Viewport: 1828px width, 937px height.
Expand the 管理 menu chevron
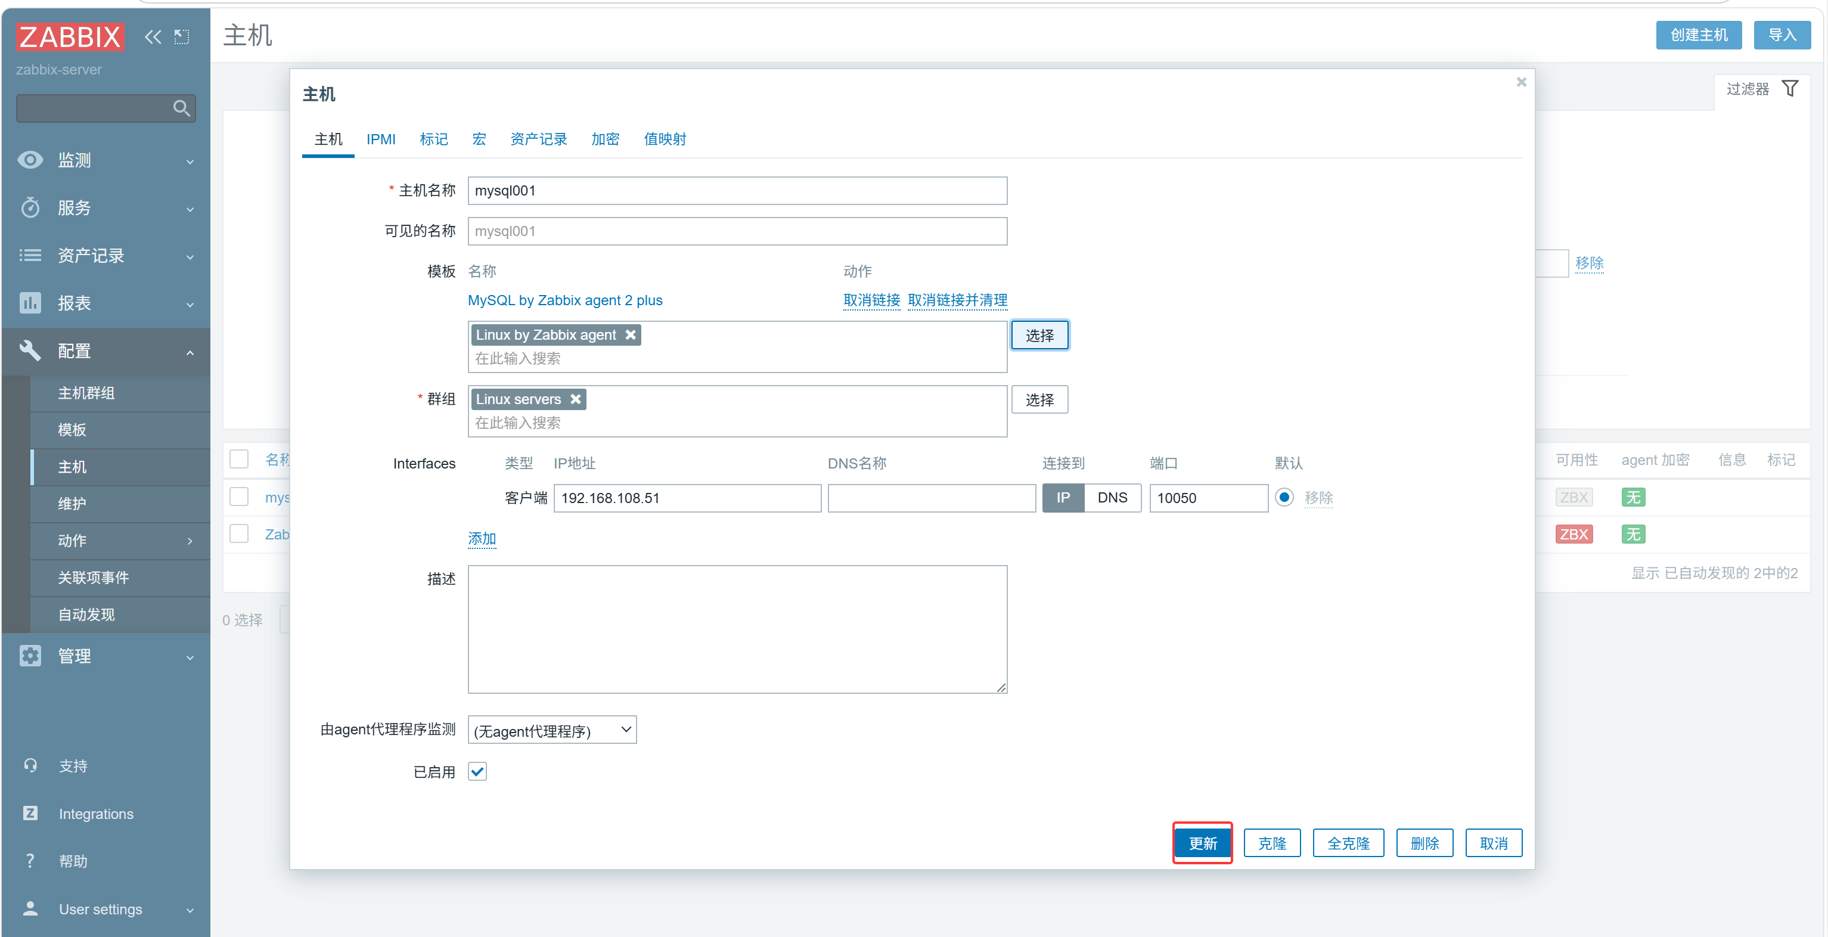click(x=190, y=657)
